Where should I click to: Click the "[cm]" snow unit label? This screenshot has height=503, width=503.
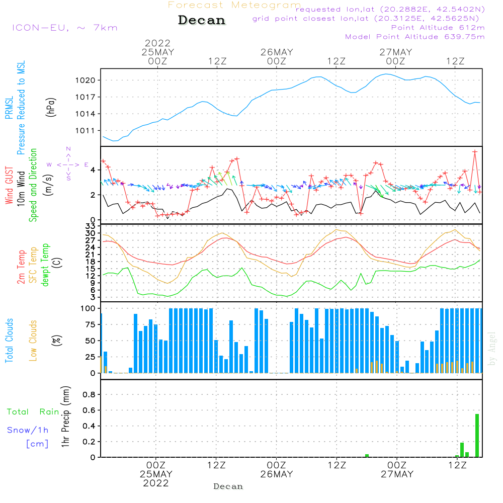point(37,444)
